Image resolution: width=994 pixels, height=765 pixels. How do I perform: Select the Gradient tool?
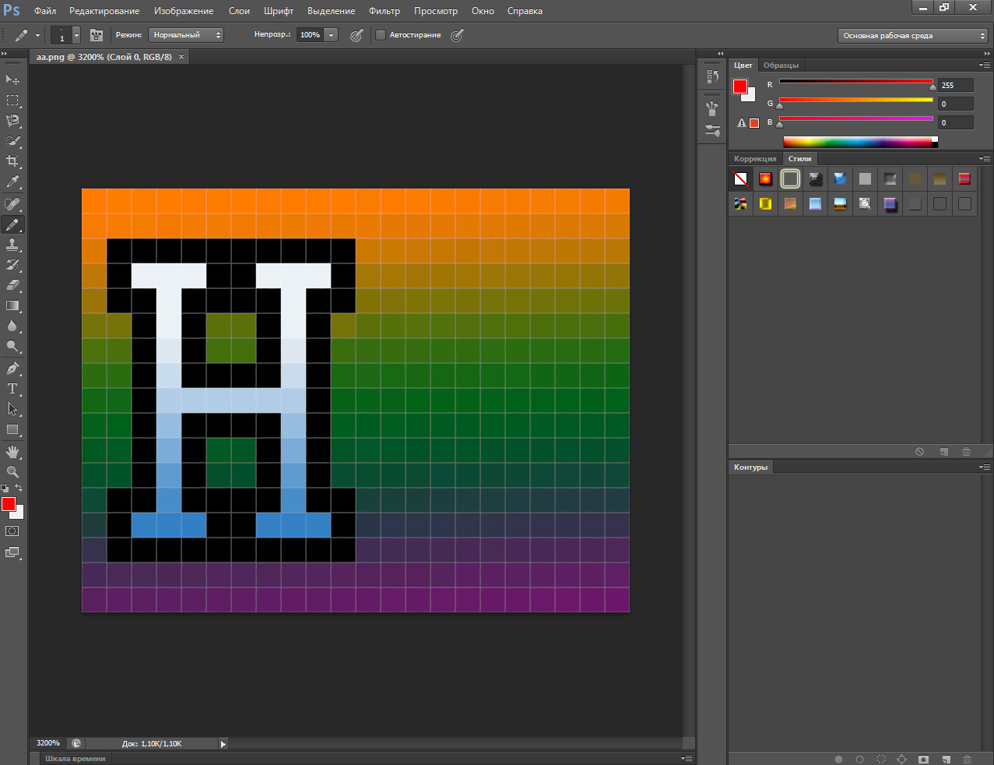[x=12, y=306]
